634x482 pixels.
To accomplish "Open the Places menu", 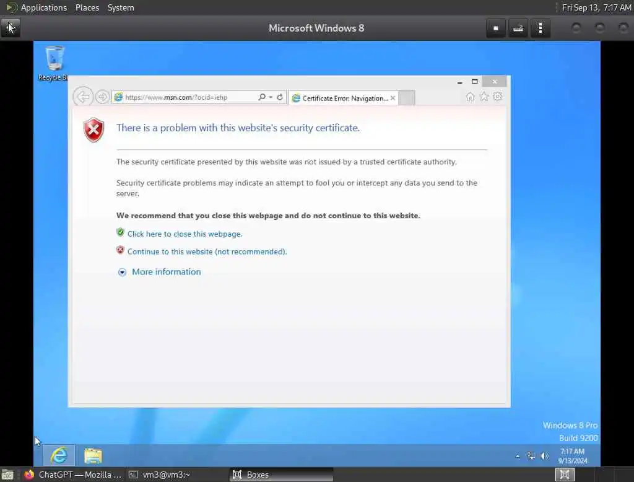I will click(87, 7).
